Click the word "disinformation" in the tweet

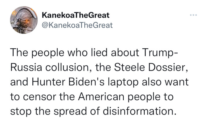138,111
